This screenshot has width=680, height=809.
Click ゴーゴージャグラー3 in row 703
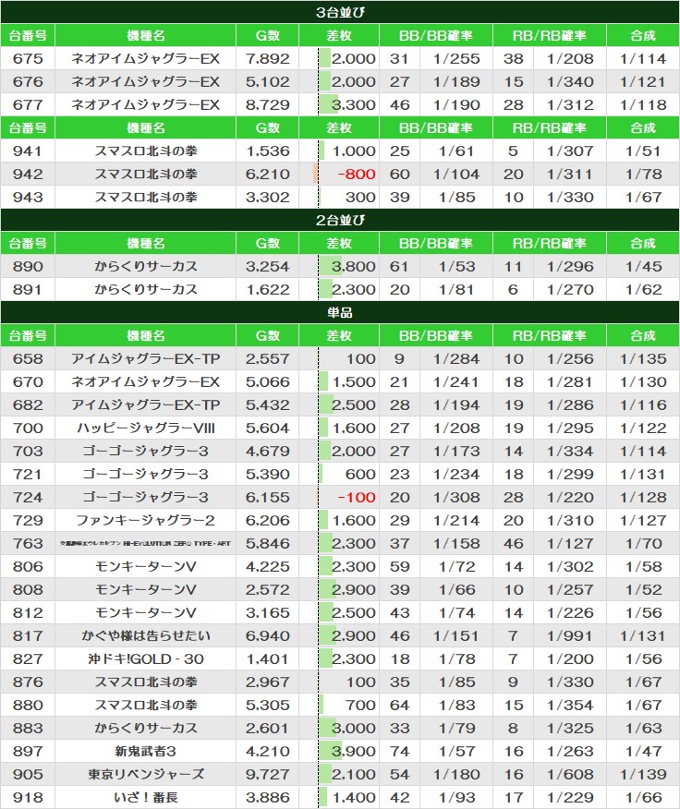tap(146, 451)
